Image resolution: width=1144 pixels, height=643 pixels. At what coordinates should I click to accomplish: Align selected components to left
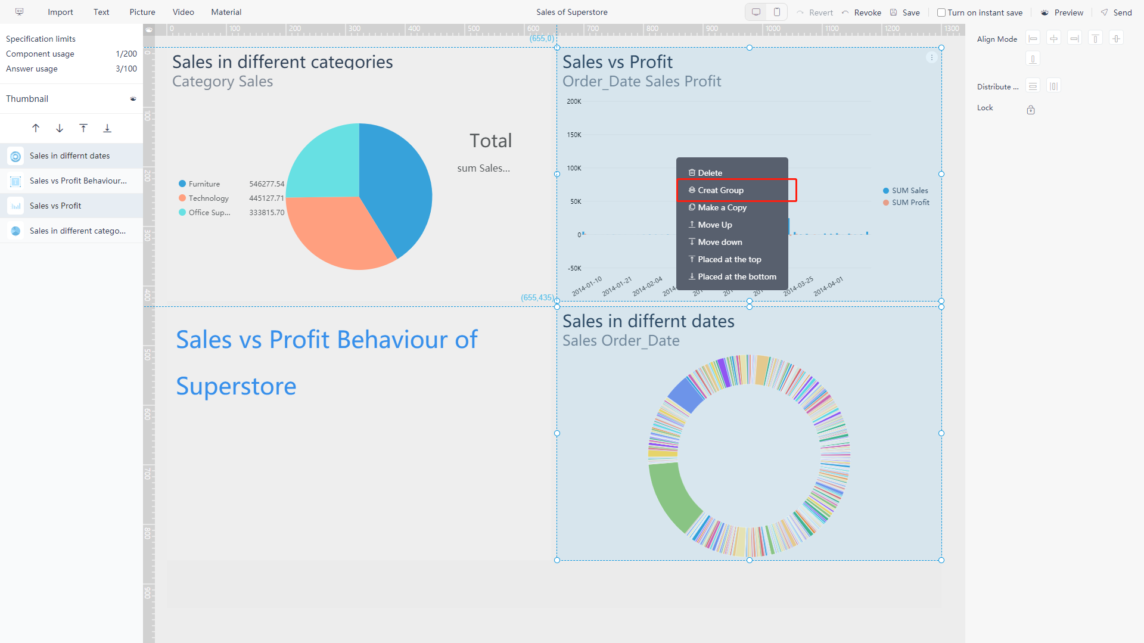click(1033, 39)
